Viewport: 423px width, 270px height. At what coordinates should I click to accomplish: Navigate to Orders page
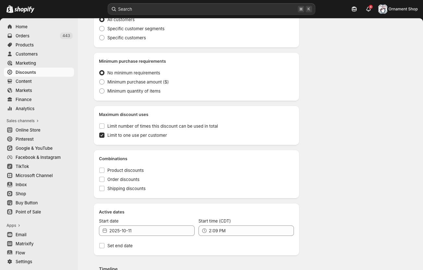click(22, 36)
